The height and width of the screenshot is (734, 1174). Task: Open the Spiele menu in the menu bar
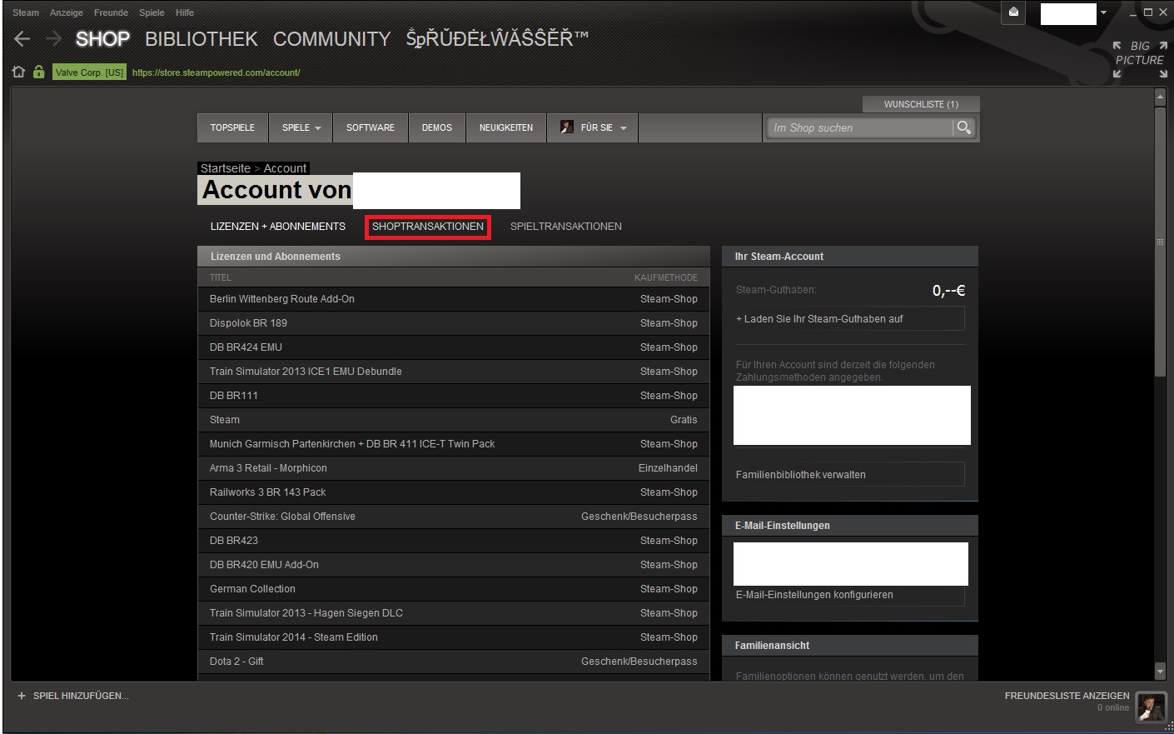152,12
